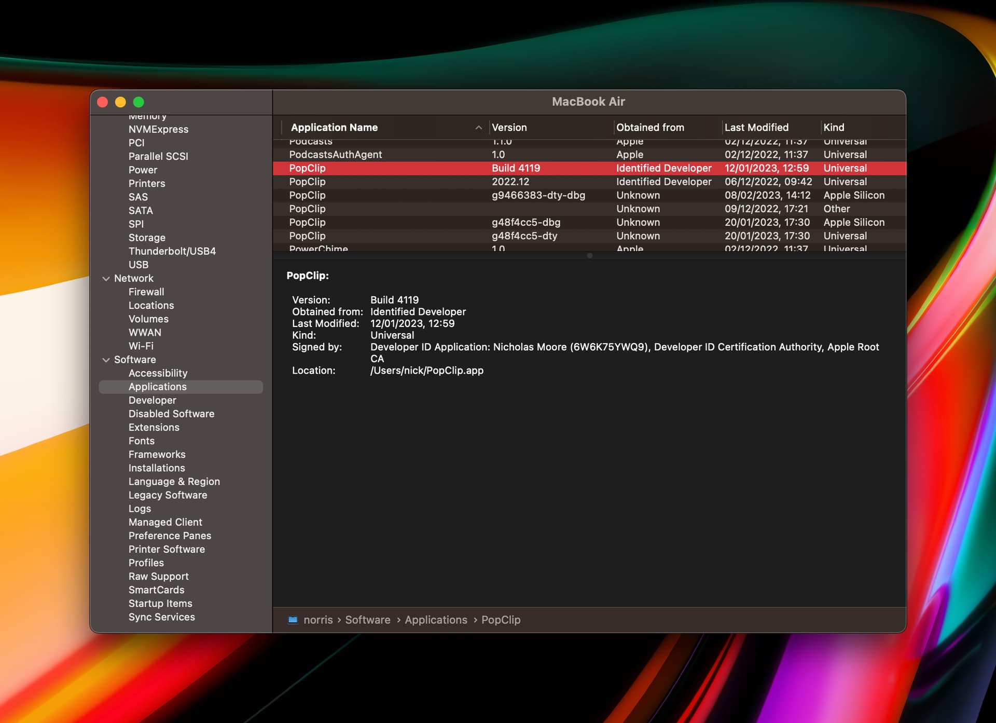Image resolution: width=996 pixels, height=723 pixels.
Task: Open Firewall under Network
Action: [x=146, y=292]
